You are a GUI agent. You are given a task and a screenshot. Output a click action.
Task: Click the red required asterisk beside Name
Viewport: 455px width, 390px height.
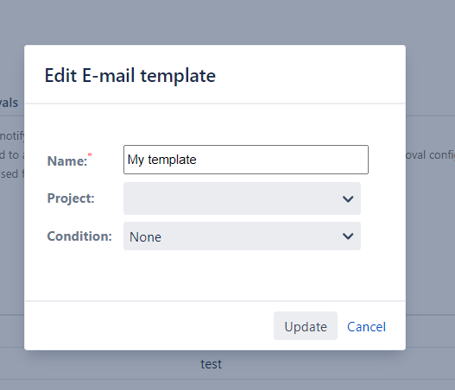pyautogui.click(x=90, y=155)
